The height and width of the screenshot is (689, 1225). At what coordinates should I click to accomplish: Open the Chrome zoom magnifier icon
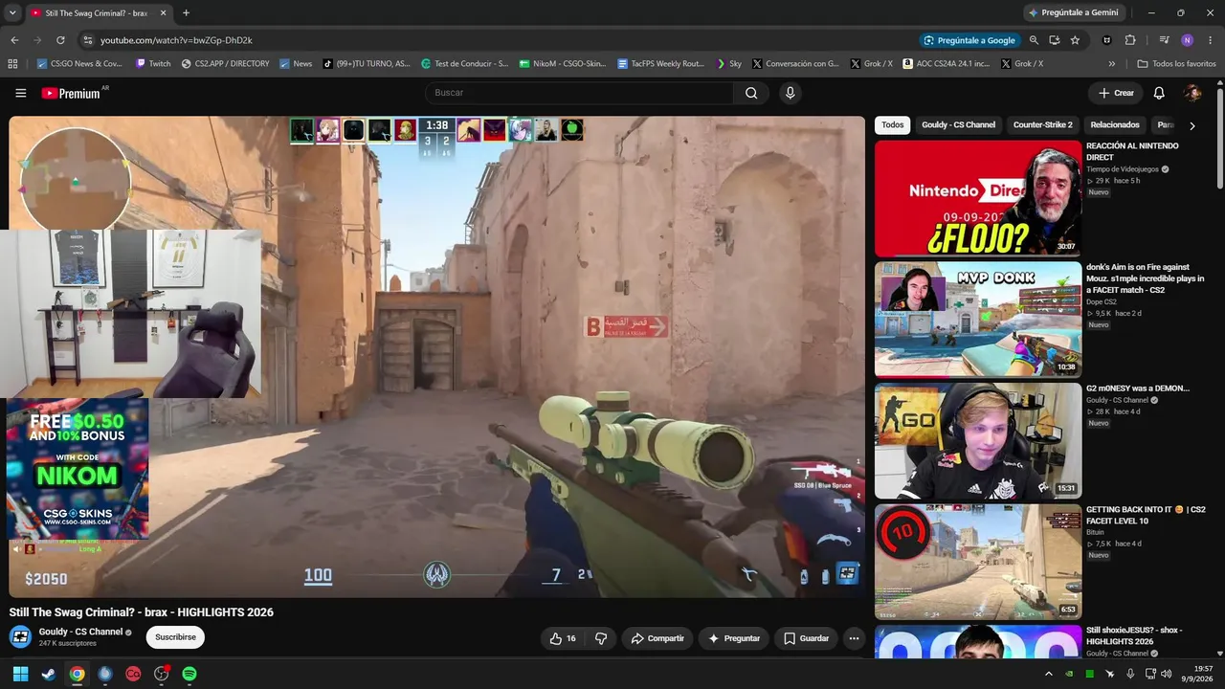click(x=1034, y=40)
